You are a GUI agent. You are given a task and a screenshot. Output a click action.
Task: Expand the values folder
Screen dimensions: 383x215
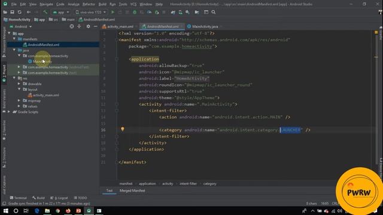click(x=19, y=106)
